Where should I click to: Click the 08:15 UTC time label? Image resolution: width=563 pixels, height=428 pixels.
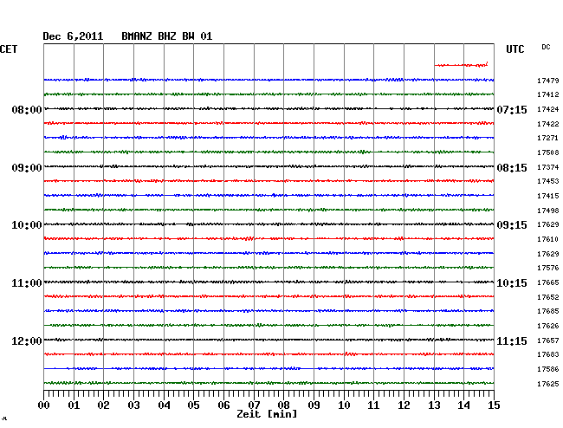coord(512,168)
